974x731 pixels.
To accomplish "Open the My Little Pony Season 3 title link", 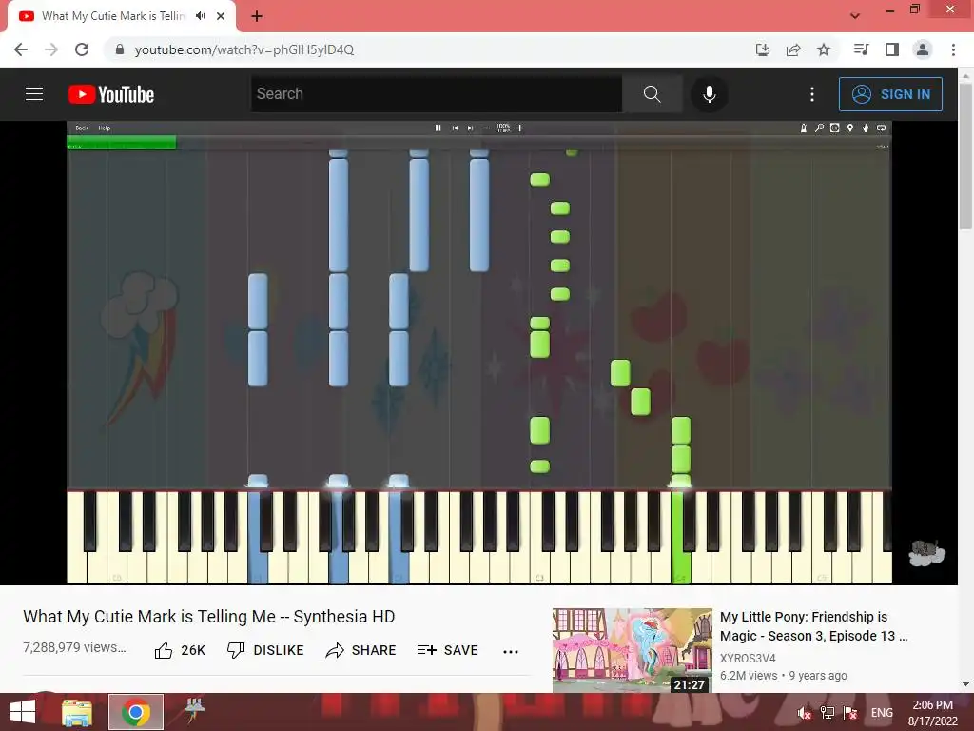I will [x=814, y=626].
